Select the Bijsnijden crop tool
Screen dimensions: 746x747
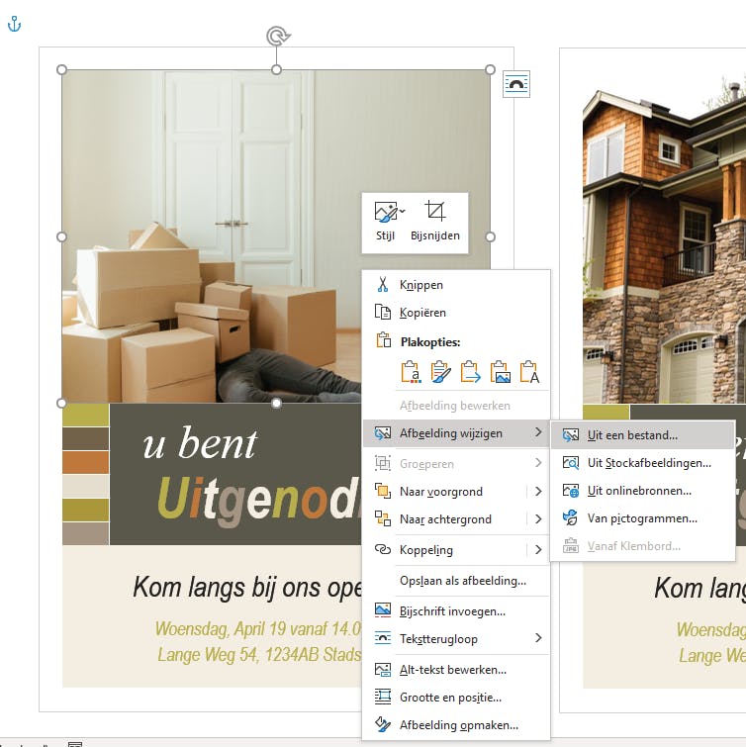point(435,222)
